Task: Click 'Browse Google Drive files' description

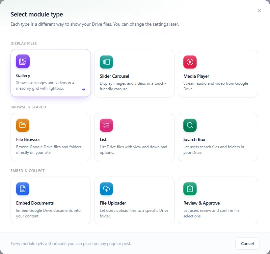Action: 49,150
